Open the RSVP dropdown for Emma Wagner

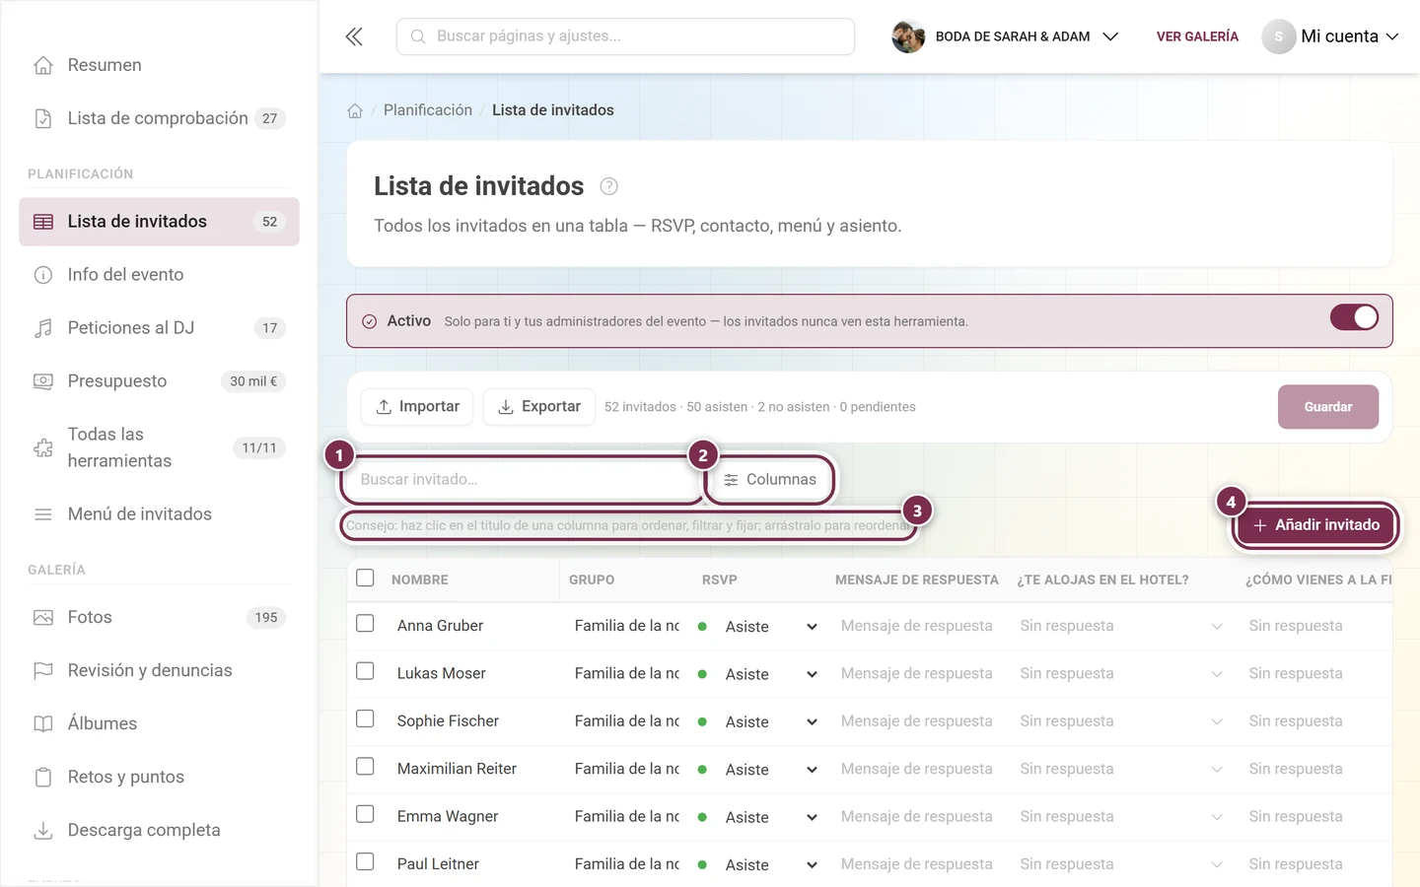[757, 817]
